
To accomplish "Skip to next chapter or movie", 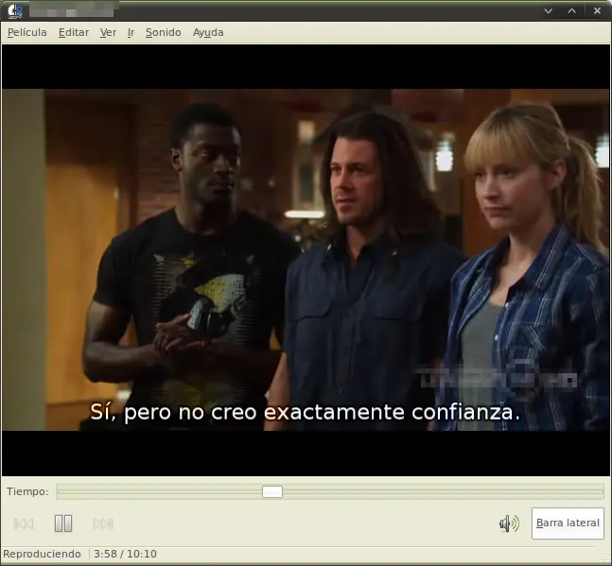I will click(103, 523).
